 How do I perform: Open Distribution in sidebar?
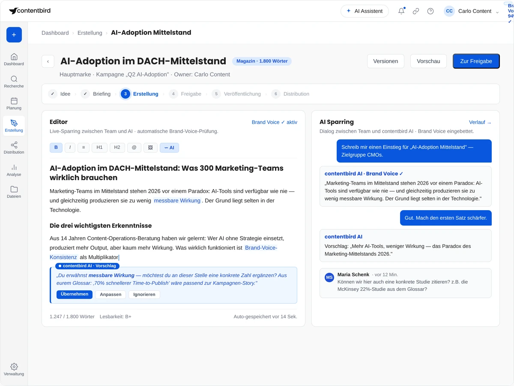tap(14, 148)
